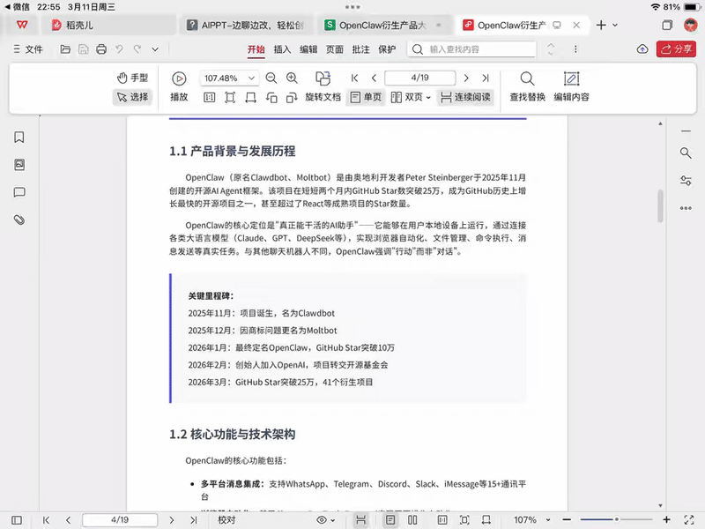Click the status bar zoom plus
Image resolution: width=705 pixels, height=529 pixels.
coord(667,519)
